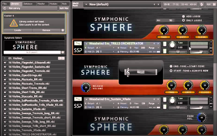Switch to Libraries tab
The height and width of the screenshot is (136, 217).
pyautogui.click(x=15, y=4)
